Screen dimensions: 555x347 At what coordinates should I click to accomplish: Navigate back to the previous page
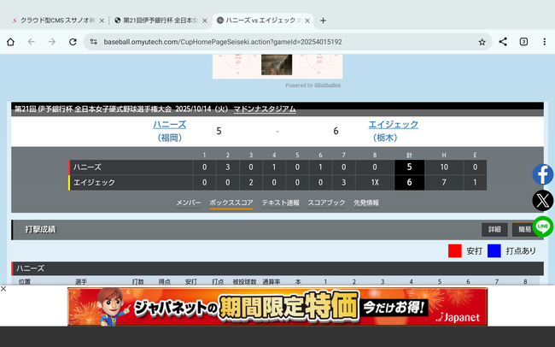pyautogui.click(x=32, y=41)
